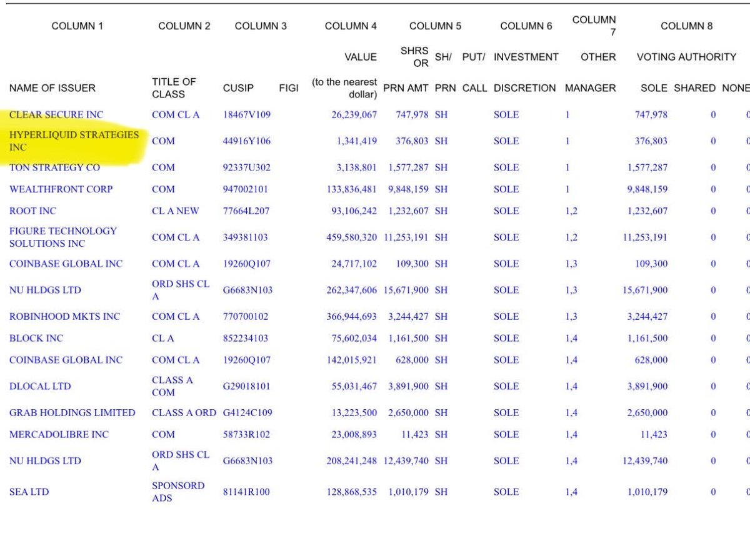The height and width of the screenshot is (556, 750).
Task: Click value cell 1,341,419
Action: (357, 141)
